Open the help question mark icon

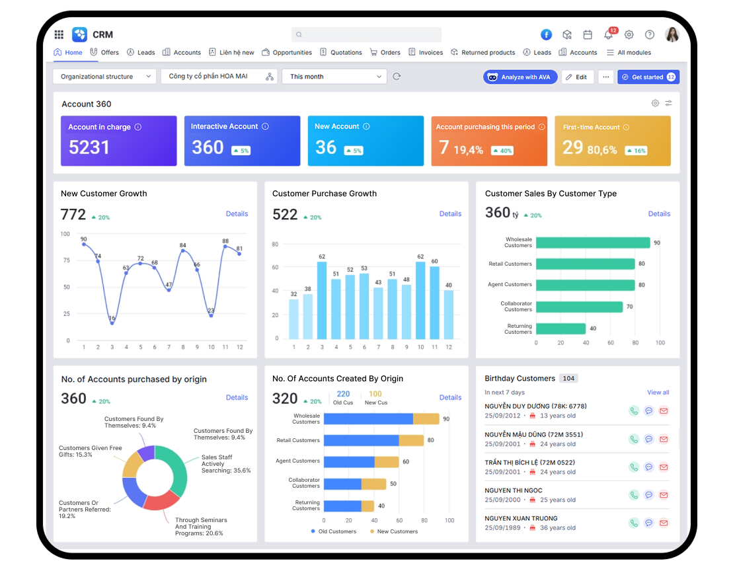(x=649, y=34)
